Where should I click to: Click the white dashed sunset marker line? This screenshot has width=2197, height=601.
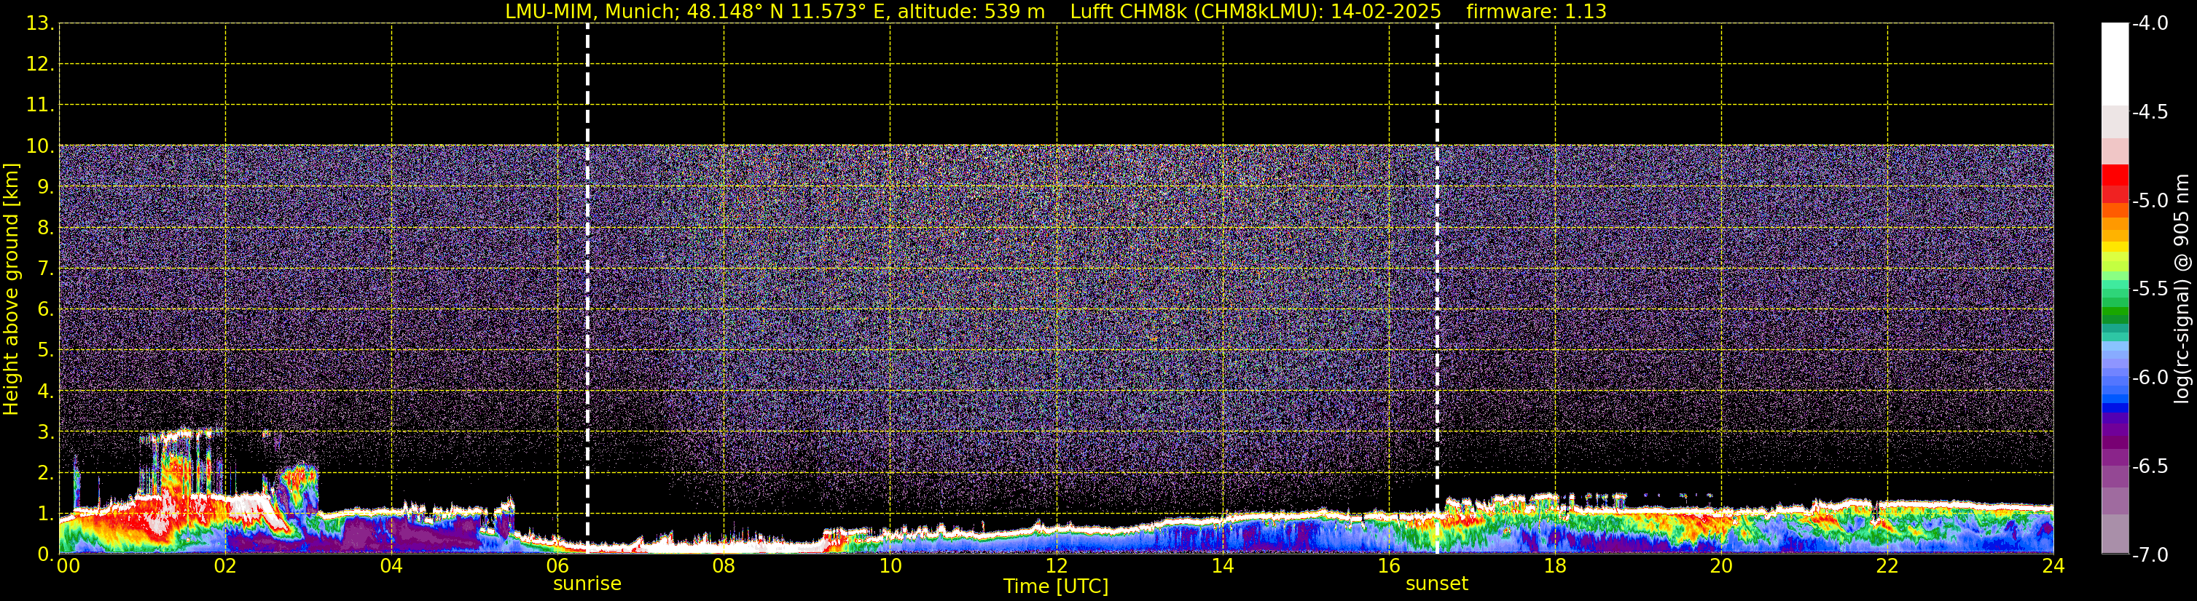pos(1437,290)
